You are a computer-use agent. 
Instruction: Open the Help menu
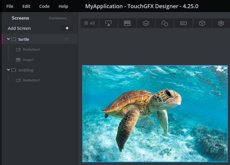63,6
